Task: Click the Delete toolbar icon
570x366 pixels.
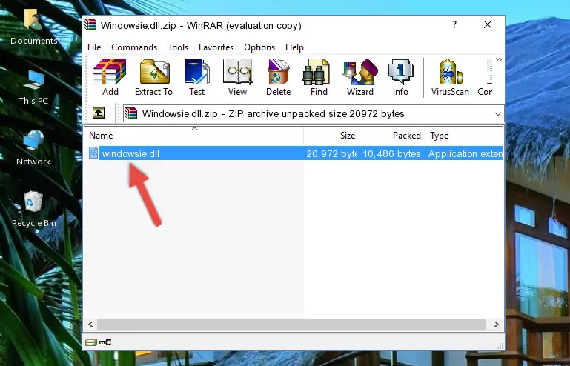Action: pyautogui.click(x=279, y=77)
